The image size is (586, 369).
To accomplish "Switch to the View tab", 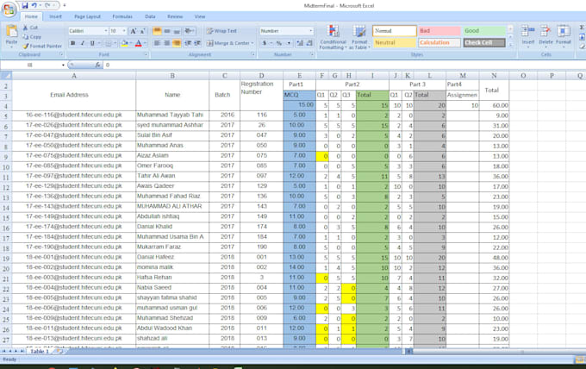I will (200, 16).
